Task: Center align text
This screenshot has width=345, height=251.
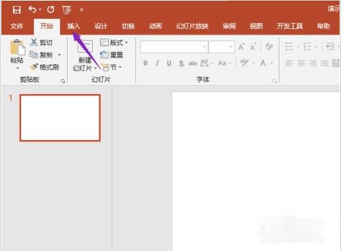Action: (301, 63)
